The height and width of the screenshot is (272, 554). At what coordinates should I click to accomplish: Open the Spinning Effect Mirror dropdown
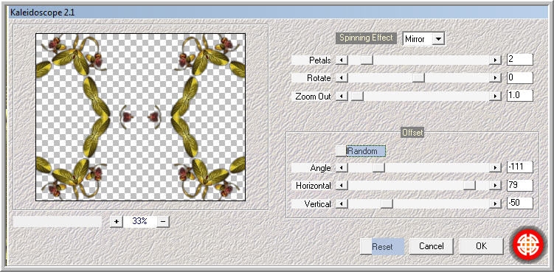click(x=438, y=39)
